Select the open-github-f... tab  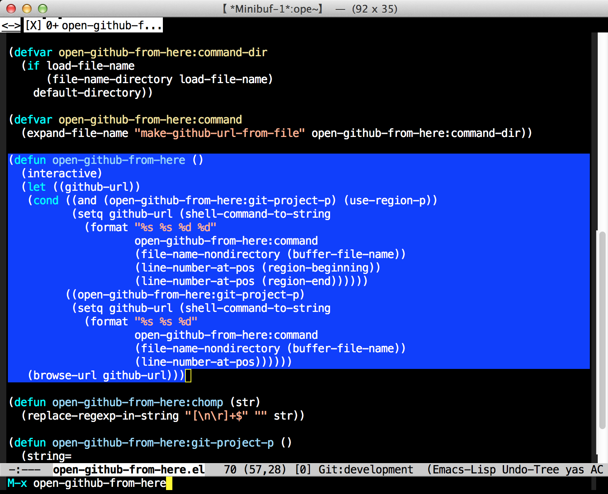point(112,26)
